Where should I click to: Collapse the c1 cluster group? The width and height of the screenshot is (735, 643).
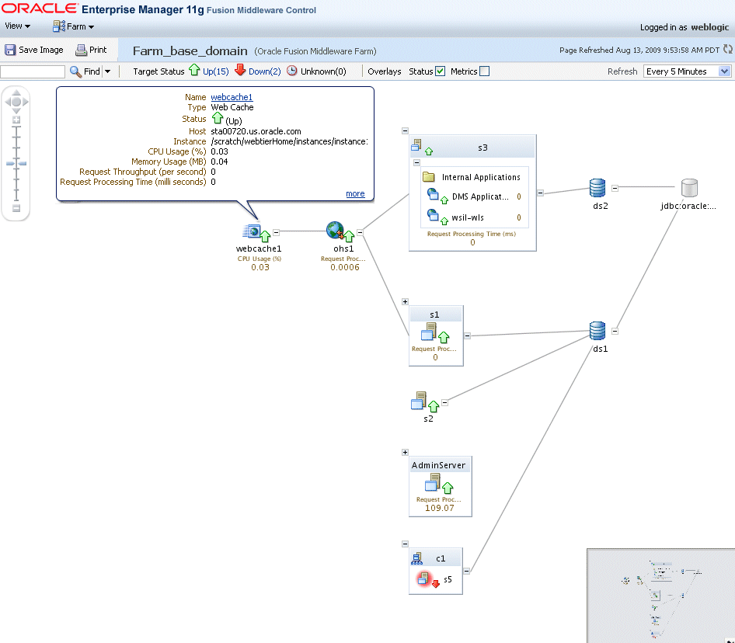coord(405,544)
